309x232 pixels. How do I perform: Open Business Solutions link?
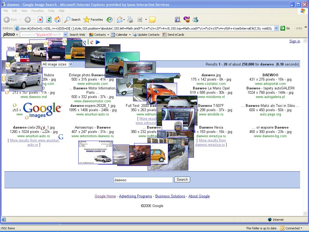coord(170,196)
